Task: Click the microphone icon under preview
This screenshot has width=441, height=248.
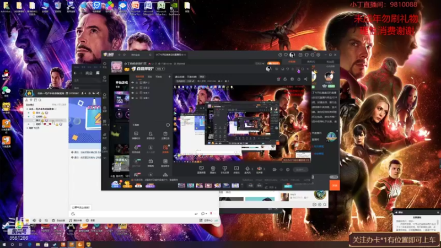Action: click(248, 169)
